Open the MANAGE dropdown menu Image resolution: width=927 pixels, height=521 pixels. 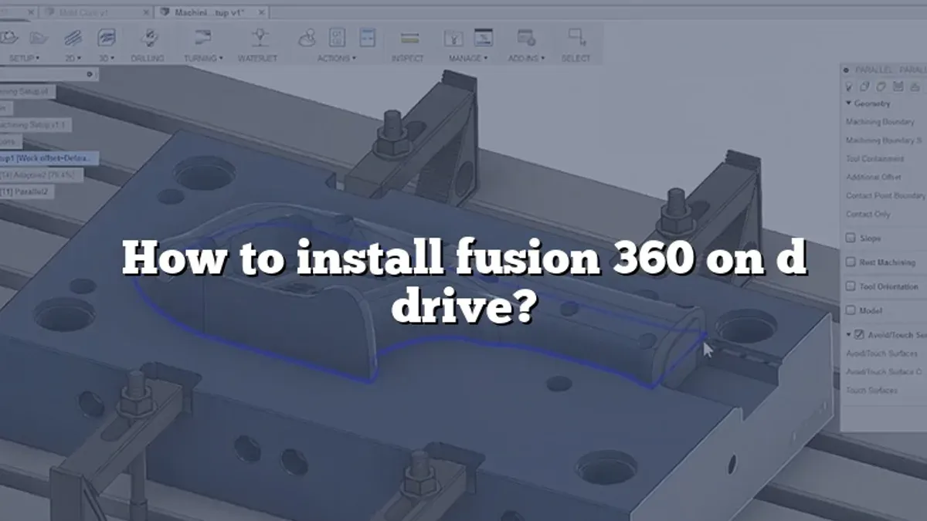[x=468, y=59]
